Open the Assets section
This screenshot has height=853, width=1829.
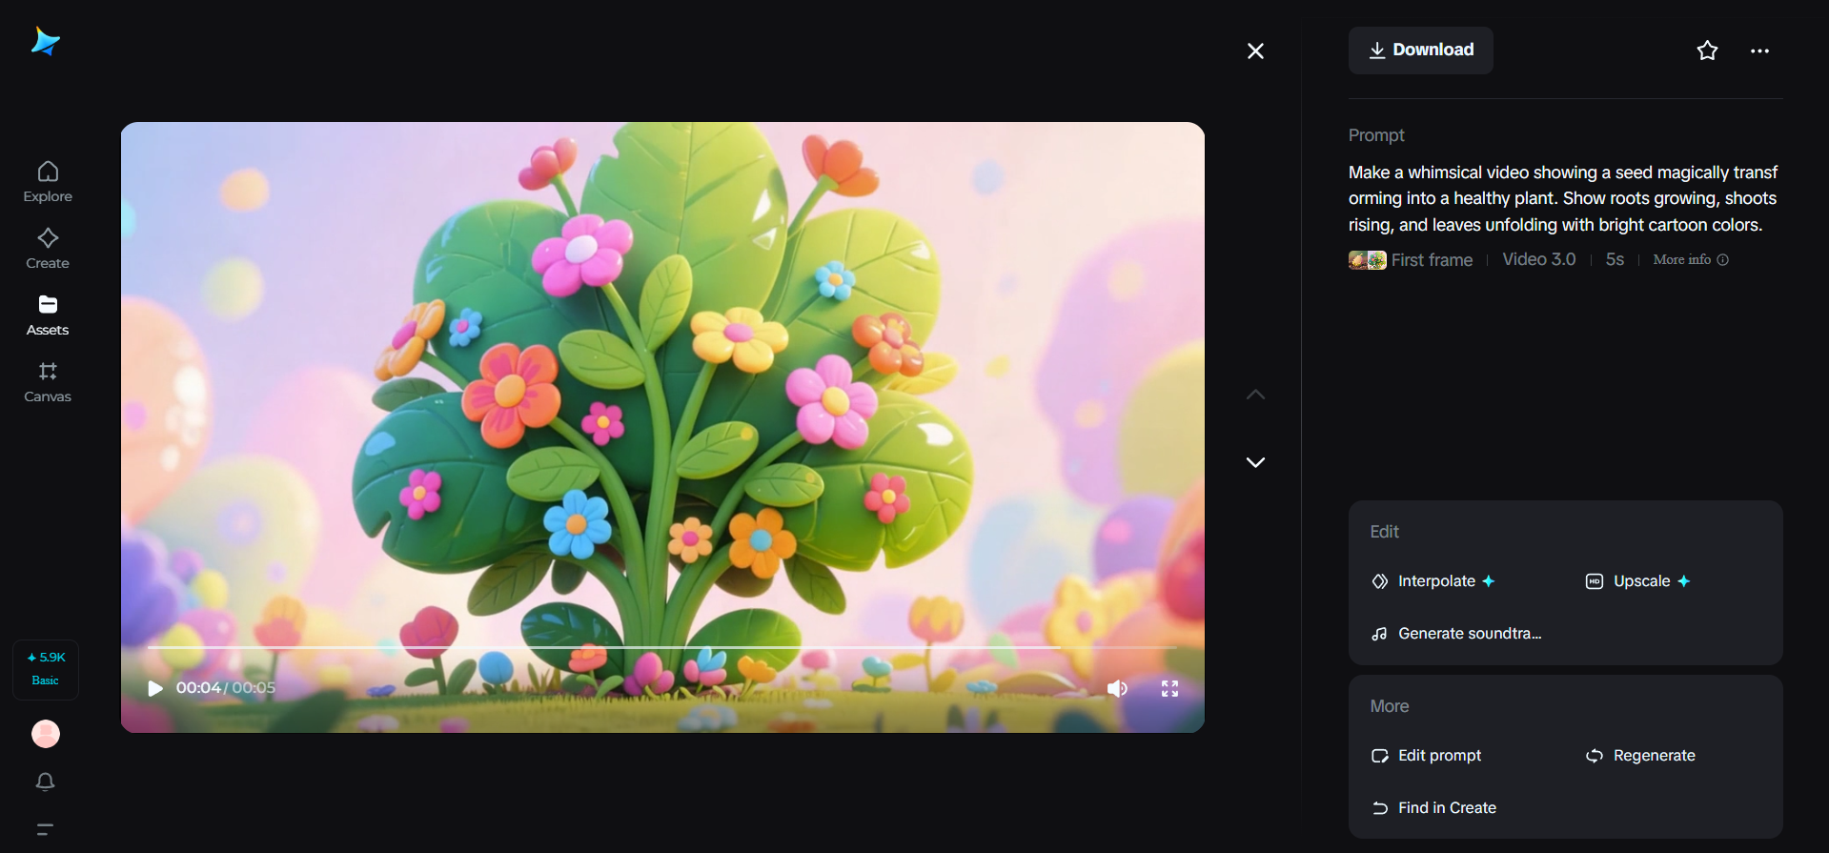(x=48, y=315)
